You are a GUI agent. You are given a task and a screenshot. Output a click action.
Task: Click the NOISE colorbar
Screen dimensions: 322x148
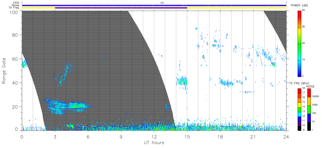point(309,109)
